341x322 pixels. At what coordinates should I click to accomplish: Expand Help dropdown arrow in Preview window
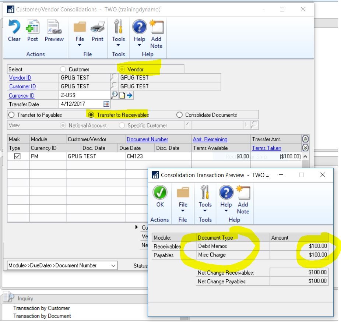(x=226, y=211)
